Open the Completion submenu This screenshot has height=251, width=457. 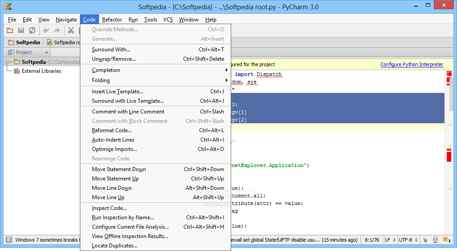click(x=156, y=70)
